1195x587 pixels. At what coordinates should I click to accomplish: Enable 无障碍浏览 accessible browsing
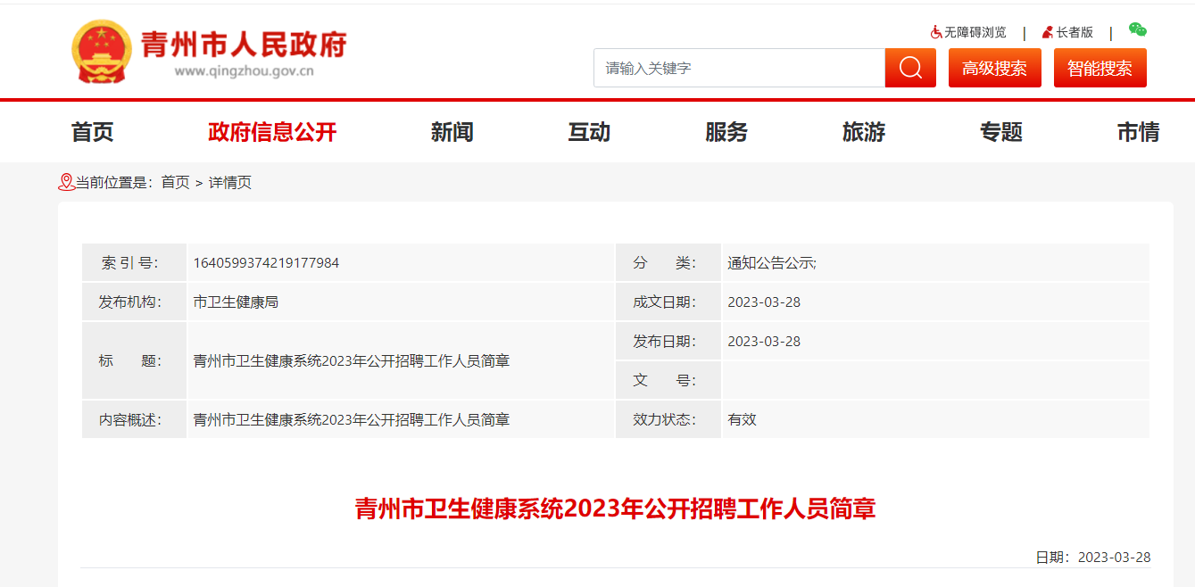pyautogui.click(x=975, y=32)
